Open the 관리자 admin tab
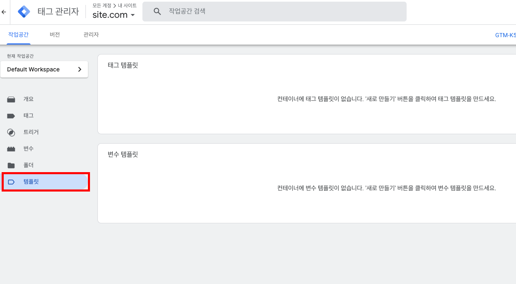Viewport: 516px width, 284px height. 91,35
